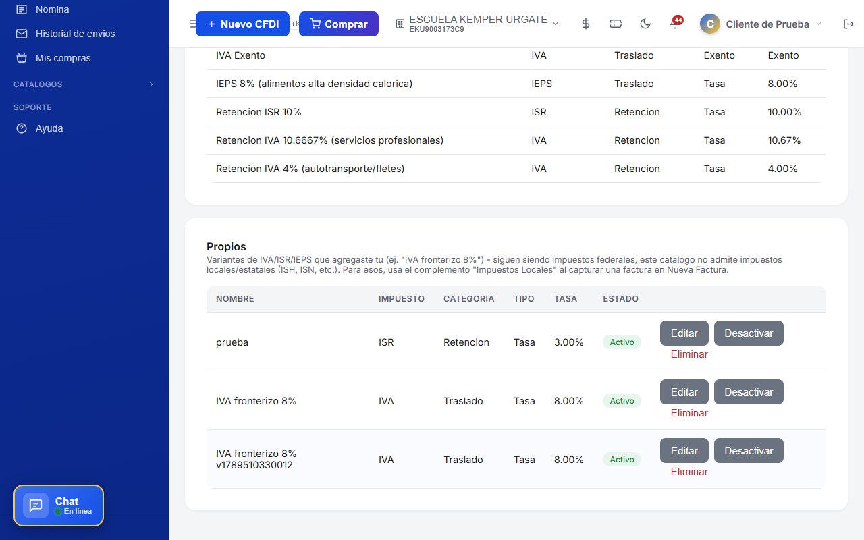Open notifications bell with 44 badge
Screen dimensions: 864x540
point(674,24)
